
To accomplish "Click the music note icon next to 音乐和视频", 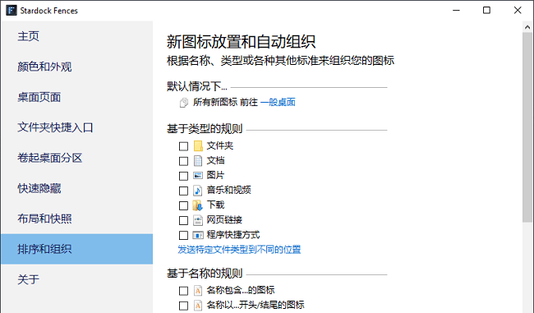I will coord(198,191).
